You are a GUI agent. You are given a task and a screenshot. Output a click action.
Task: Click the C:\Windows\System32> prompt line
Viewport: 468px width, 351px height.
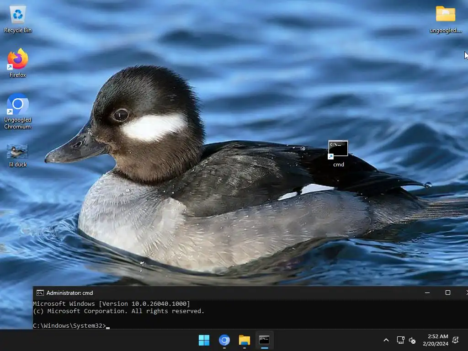click(x=71, y=325)
